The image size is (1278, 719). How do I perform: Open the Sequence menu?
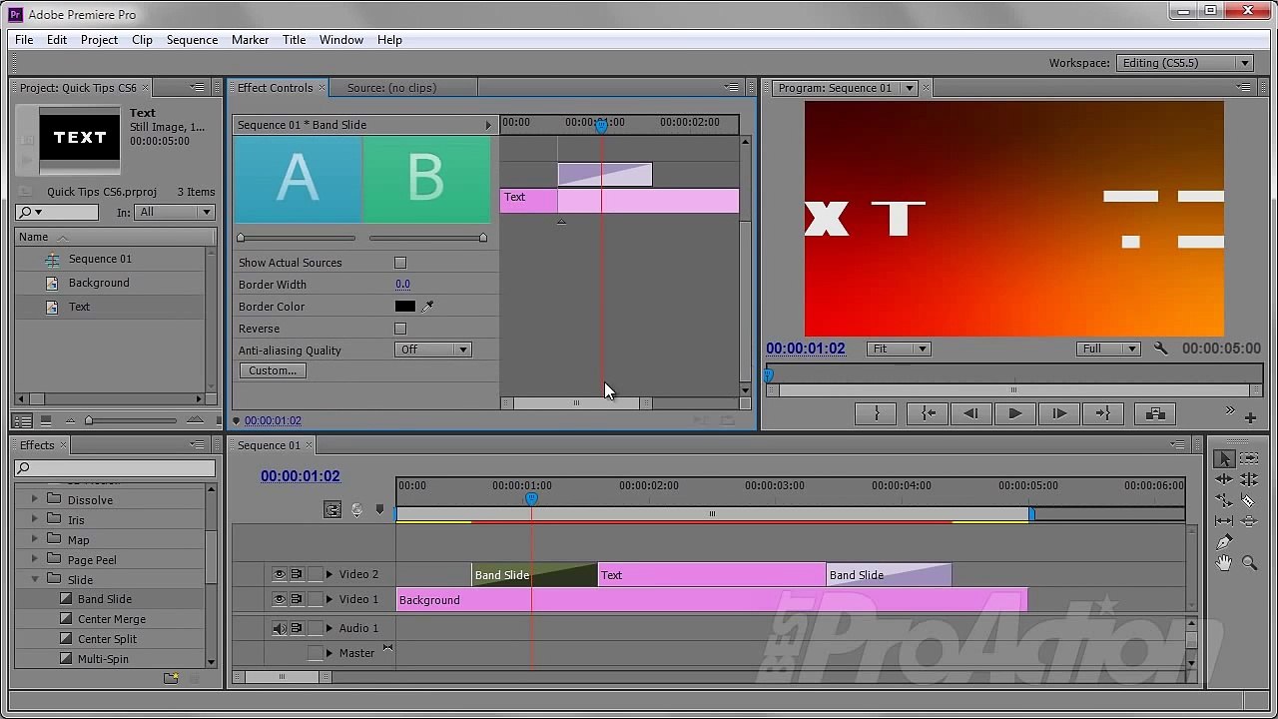192,40
